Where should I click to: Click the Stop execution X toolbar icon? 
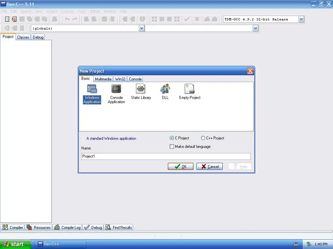tap(197, 19)
